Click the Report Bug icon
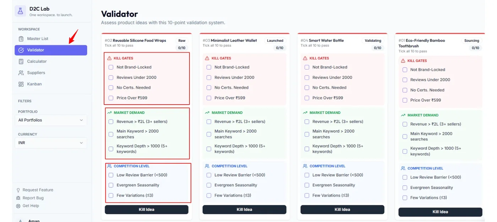497x222 pixels. (x=18, y=198)
